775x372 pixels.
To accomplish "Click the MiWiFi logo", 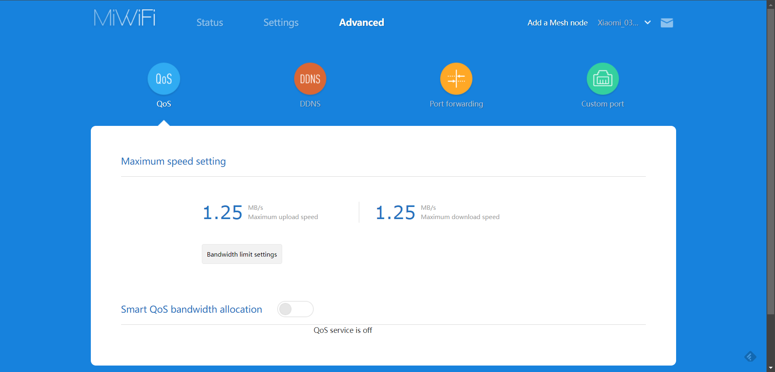I will click(125, 18).
